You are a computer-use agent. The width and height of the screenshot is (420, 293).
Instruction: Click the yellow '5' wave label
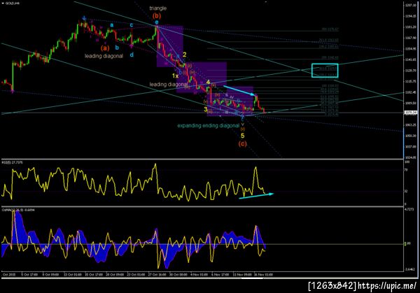(242, 136)
